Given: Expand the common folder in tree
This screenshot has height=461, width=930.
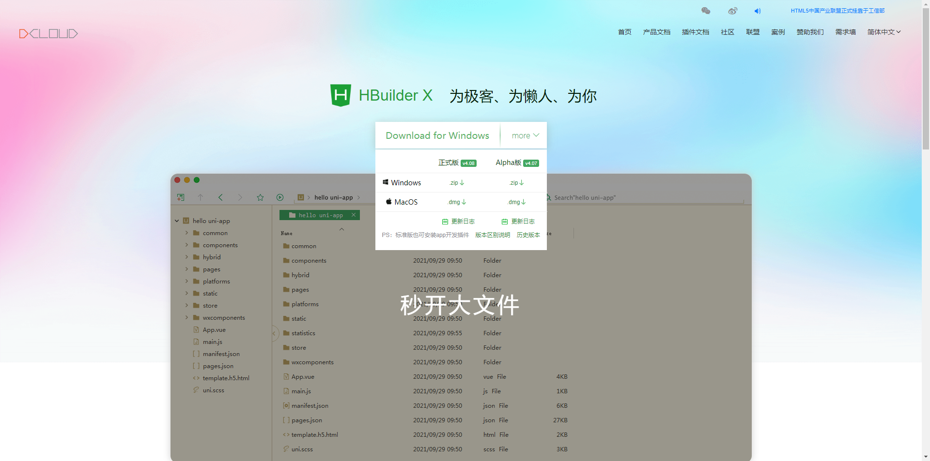Looking at the screenshot, I should click(186, 233).
